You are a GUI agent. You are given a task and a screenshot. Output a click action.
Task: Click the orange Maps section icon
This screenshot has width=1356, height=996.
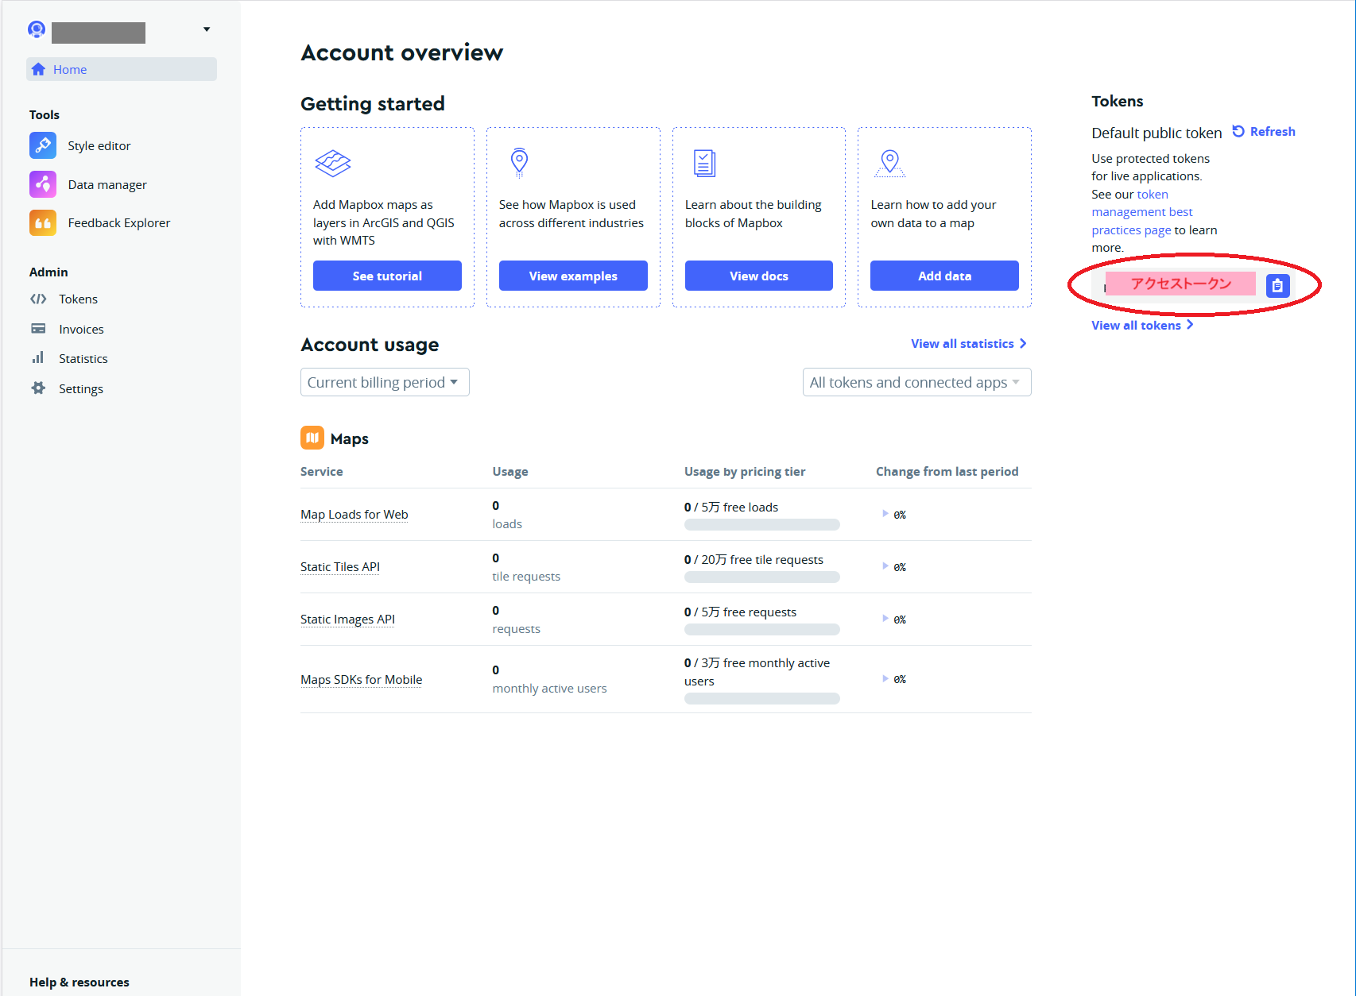tap(312, 438)
